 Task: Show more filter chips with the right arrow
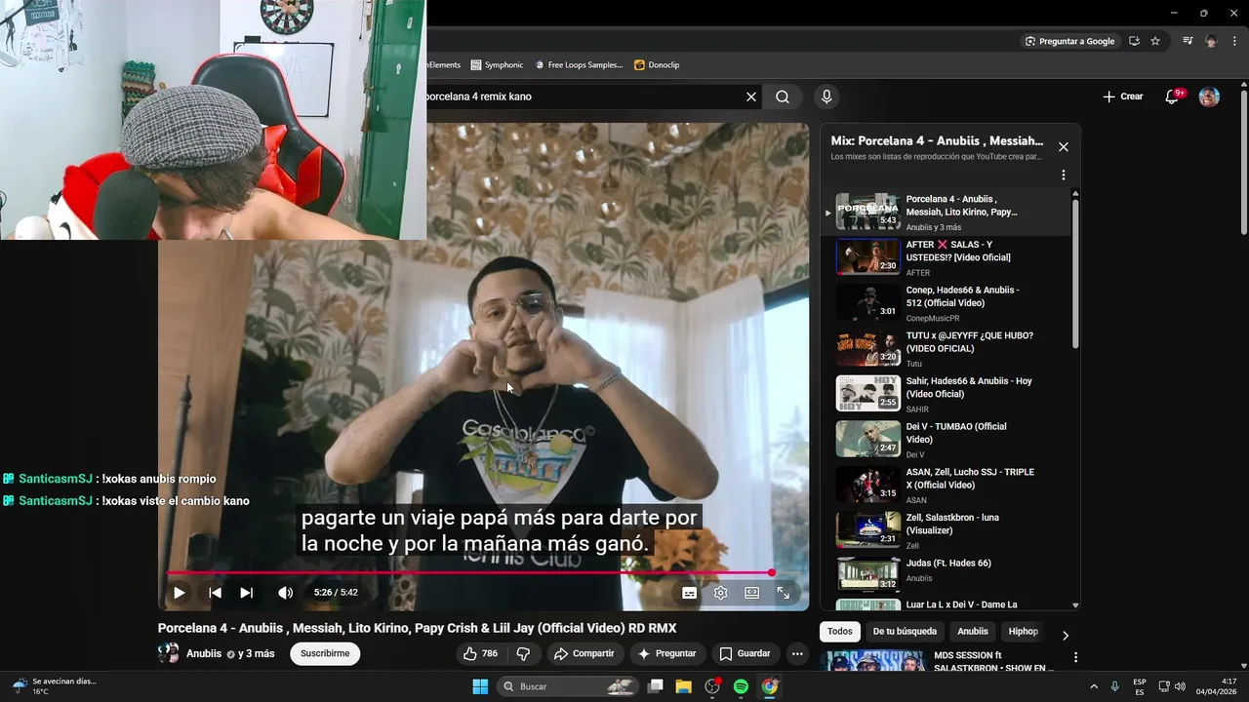(x=1065, y=635)
